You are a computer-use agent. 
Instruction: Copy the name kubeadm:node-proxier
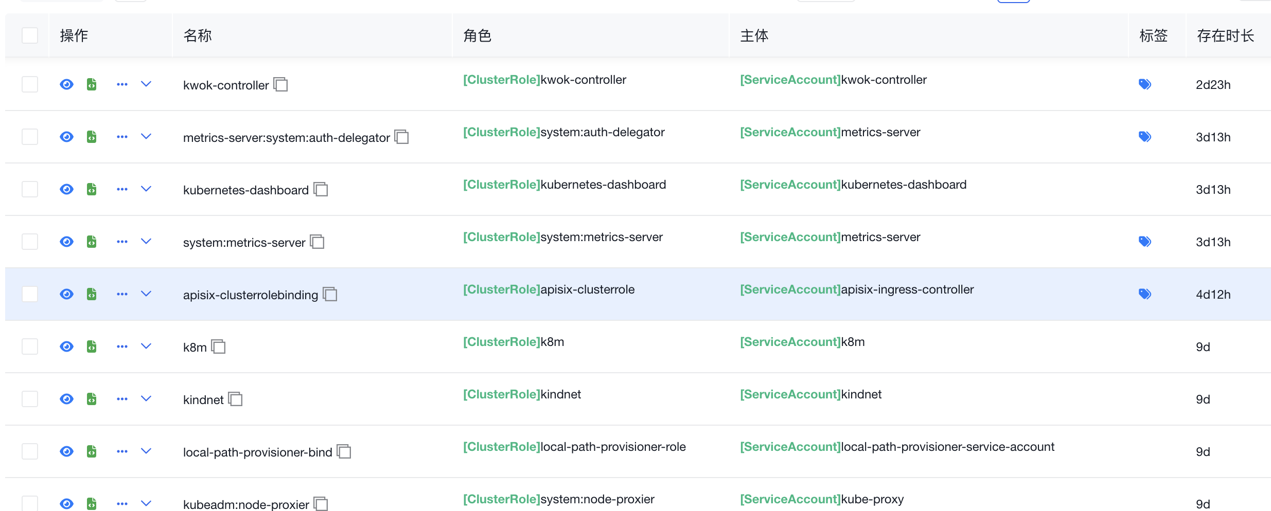pyautogui.click(x=321, y=504)
